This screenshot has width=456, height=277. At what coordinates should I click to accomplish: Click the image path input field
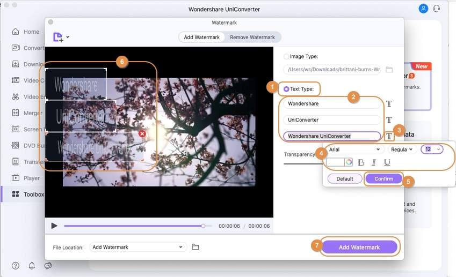332,70
